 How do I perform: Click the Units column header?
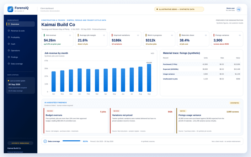206,58
